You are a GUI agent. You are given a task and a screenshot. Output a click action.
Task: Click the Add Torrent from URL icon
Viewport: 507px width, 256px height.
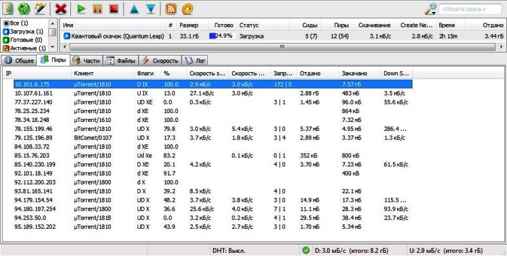point(24,9)
